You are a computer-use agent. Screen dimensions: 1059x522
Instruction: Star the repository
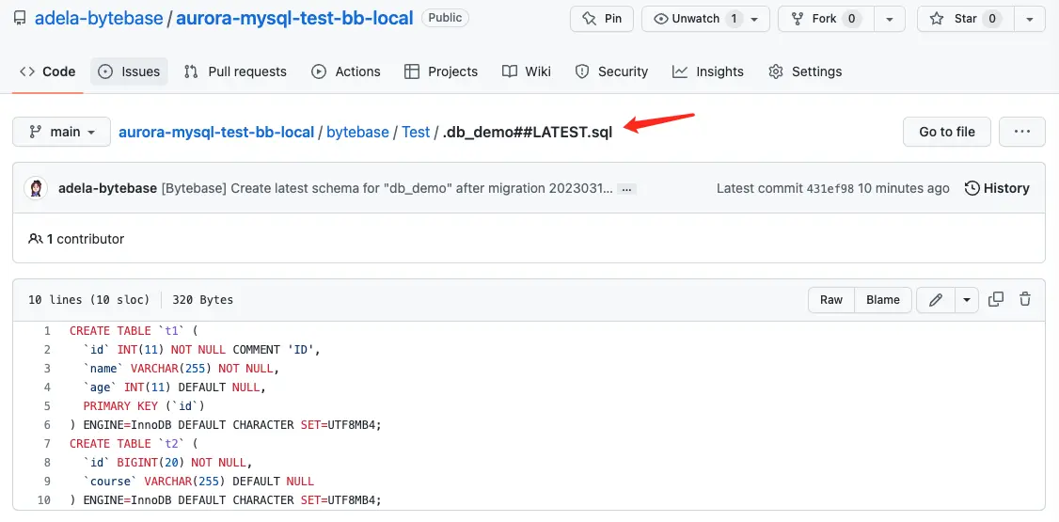pyautogui.click(x=964, y=19)
